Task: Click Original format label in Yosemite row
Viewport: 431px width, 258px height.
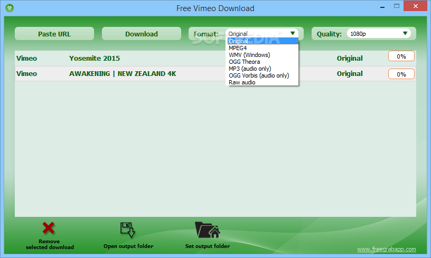Action: (x=350, y=58)
